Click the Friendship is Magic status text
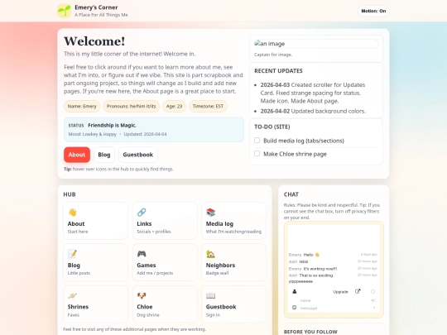Viewport: 447px width, 335px height. (112, 126)
